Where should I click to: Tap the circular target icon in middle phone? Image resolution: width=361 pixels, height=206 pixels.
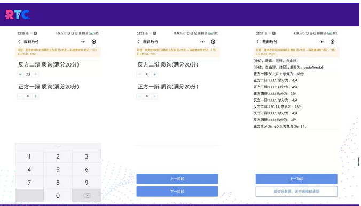tap(213, 42)
